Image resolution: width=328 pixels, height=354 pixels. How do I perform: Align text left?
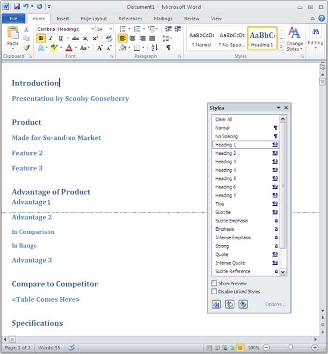[x=122, y=38]
